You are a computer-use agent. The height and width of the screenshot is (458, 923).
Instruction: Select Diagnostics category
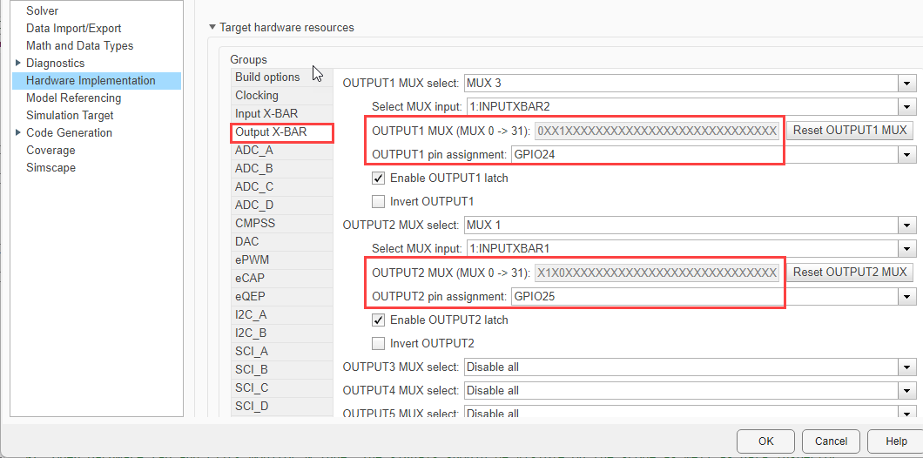pos(56,63)
